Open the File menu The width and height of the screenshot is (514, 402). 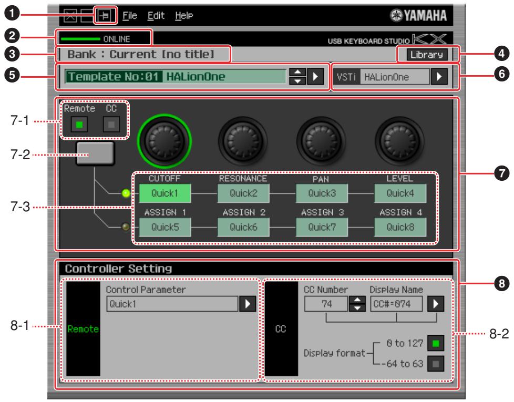[x=130, y=15]
